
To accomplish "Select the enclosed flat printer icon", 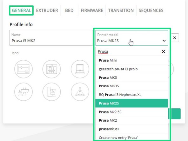I will (23, 69).
